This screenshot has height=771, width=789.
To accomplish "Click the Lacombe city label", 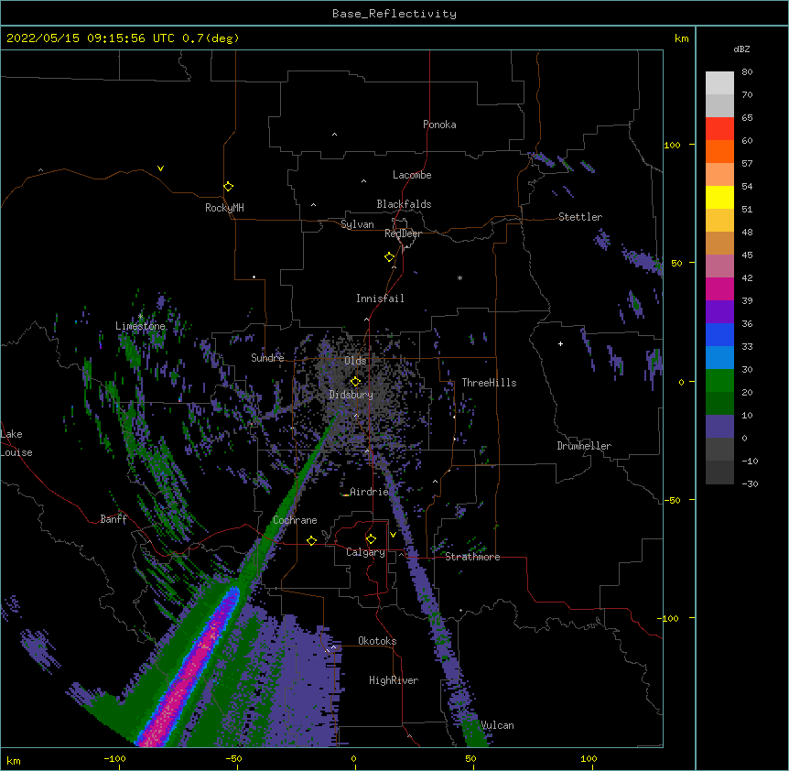I will point(412,175).
